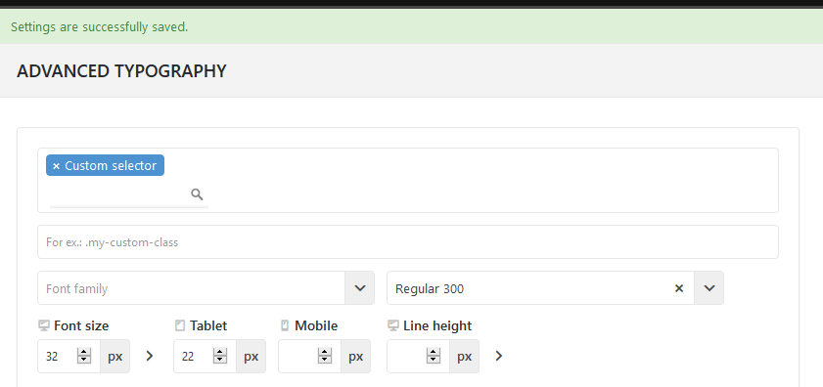Focus the custom class selector input
823x387 pixels.
click(408, 241)
